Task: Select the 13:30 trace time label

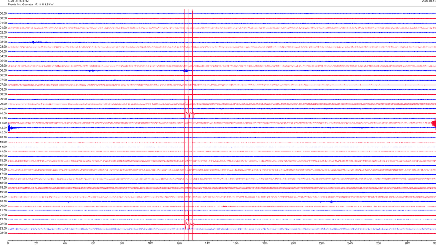Action: 4,142
